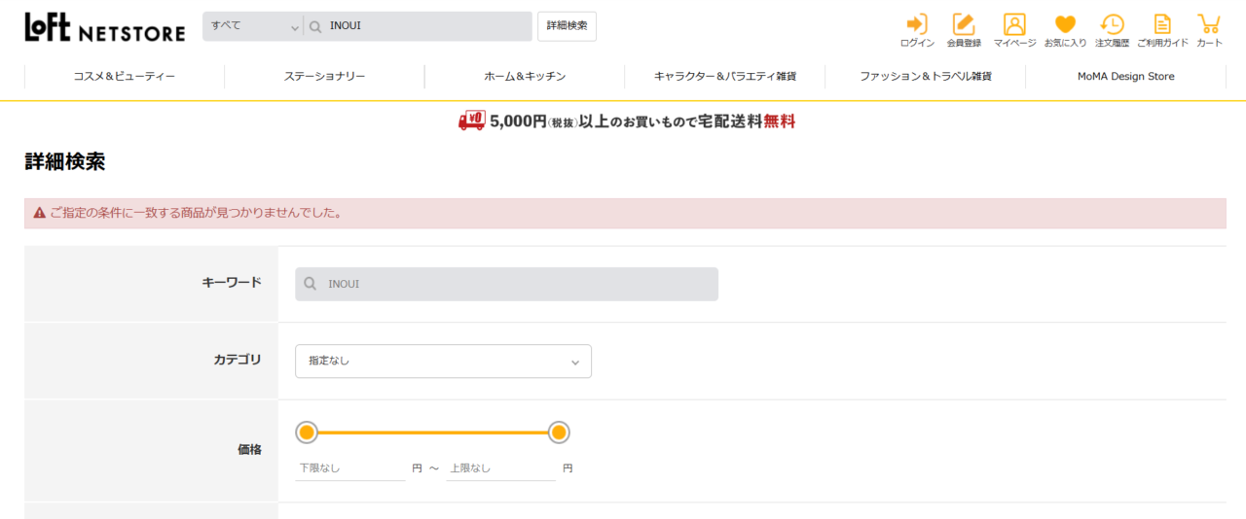
Task: Click the カテゴリ row label
Action: (238, 360)
